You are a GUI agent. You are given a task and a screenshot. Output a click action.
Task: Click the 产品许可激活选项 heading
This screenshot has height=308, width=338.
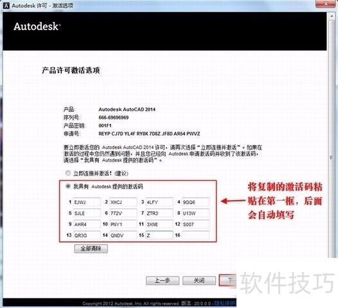pyautogui.click(x=71, y=71)
